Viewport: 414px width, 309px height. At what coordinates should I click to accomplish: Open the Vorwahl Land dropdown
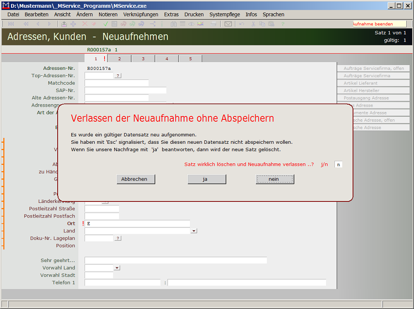(117, 268)
